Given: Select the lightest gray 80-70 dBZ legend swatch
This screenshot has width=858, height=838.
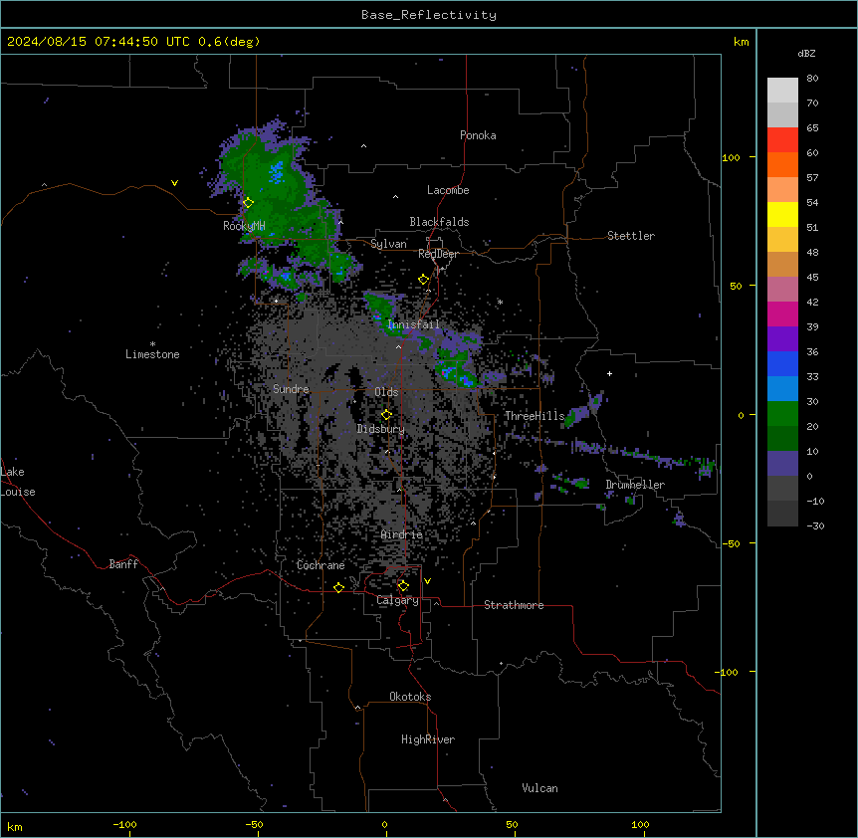Looking at the screenshot, I should pyautogui.click(x=782, y=90).
